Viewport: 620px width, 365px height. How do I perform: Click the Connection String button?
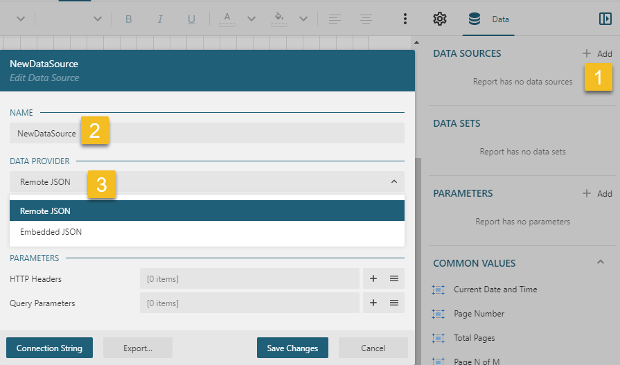(x=49, y=348)
